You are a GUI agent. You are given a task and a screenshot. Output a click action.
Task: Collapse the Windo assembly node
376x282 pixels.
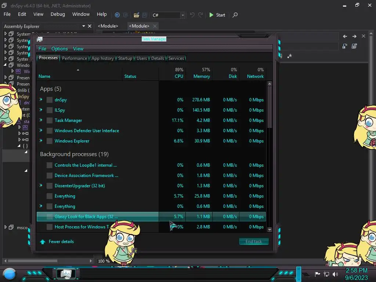[5, 65]
